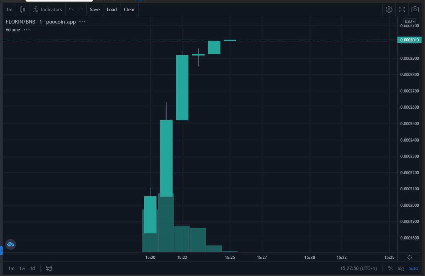Open the price axis settings gear
Image resolution: width=425 pixels, height=276 pixels.
pos(409,257)
